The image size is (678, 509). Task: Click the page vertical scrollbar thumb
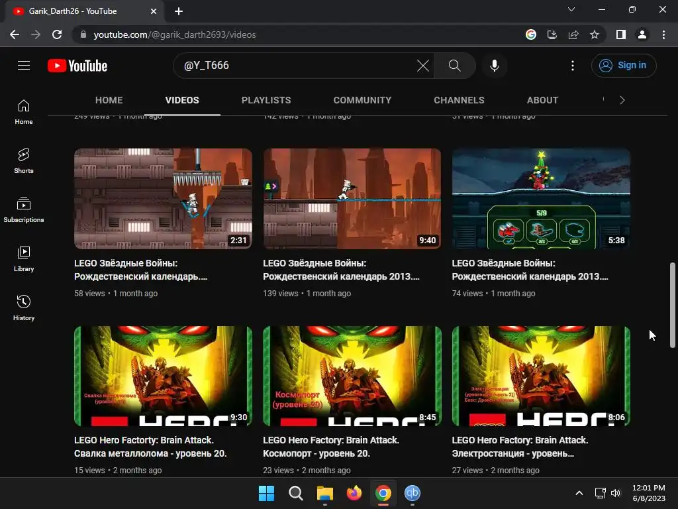673,305
